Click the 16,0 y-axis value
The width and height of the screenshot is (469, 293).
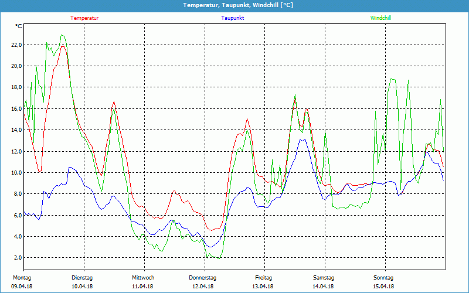tap(16, 109)
